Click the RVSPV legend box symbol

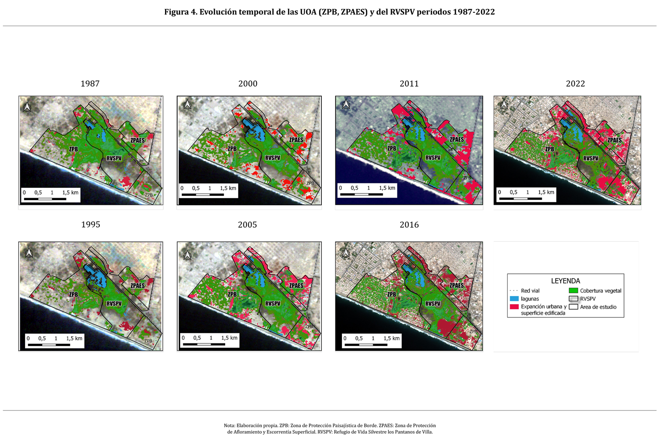(573, 299)
